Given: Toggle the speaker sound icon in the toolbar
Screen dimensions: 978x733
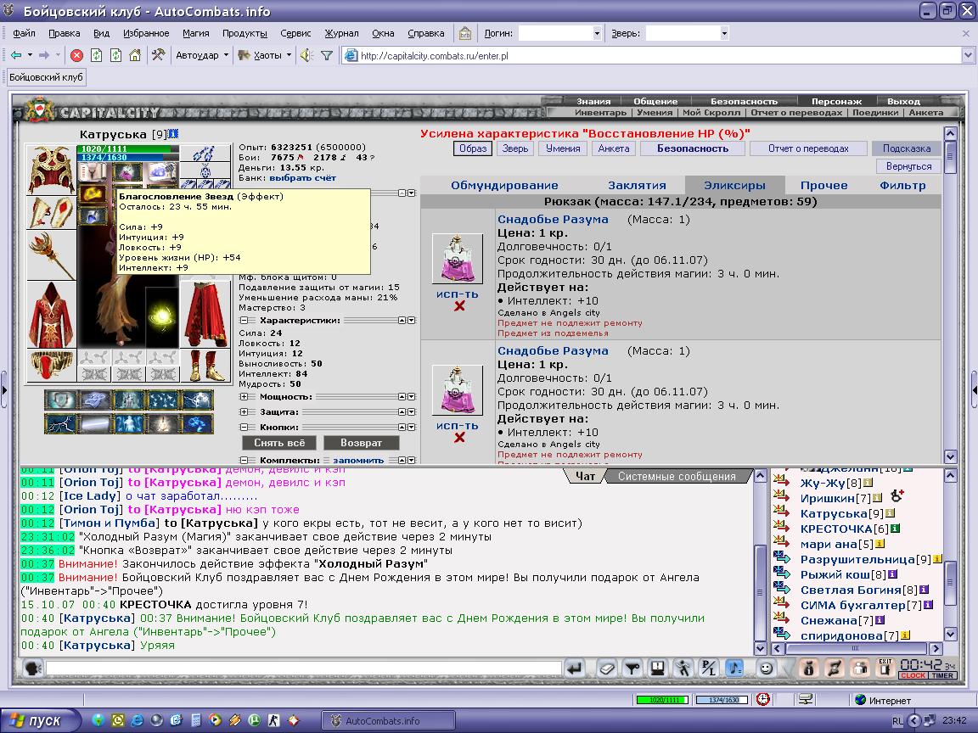Looking at the screenshot, I should 306,55.
